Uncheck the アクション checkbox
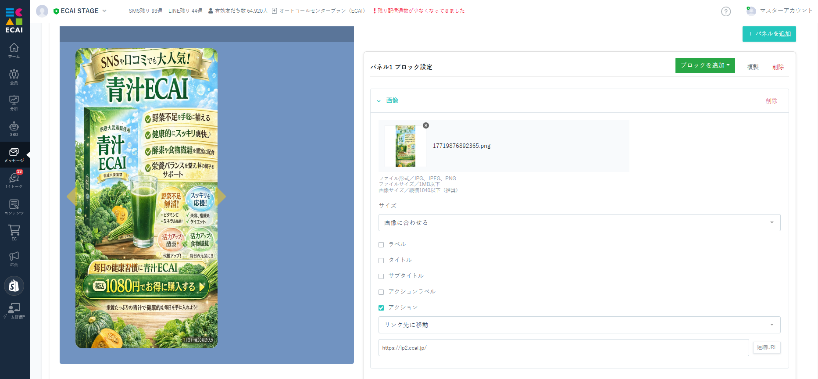 click(x=381, y=308)
